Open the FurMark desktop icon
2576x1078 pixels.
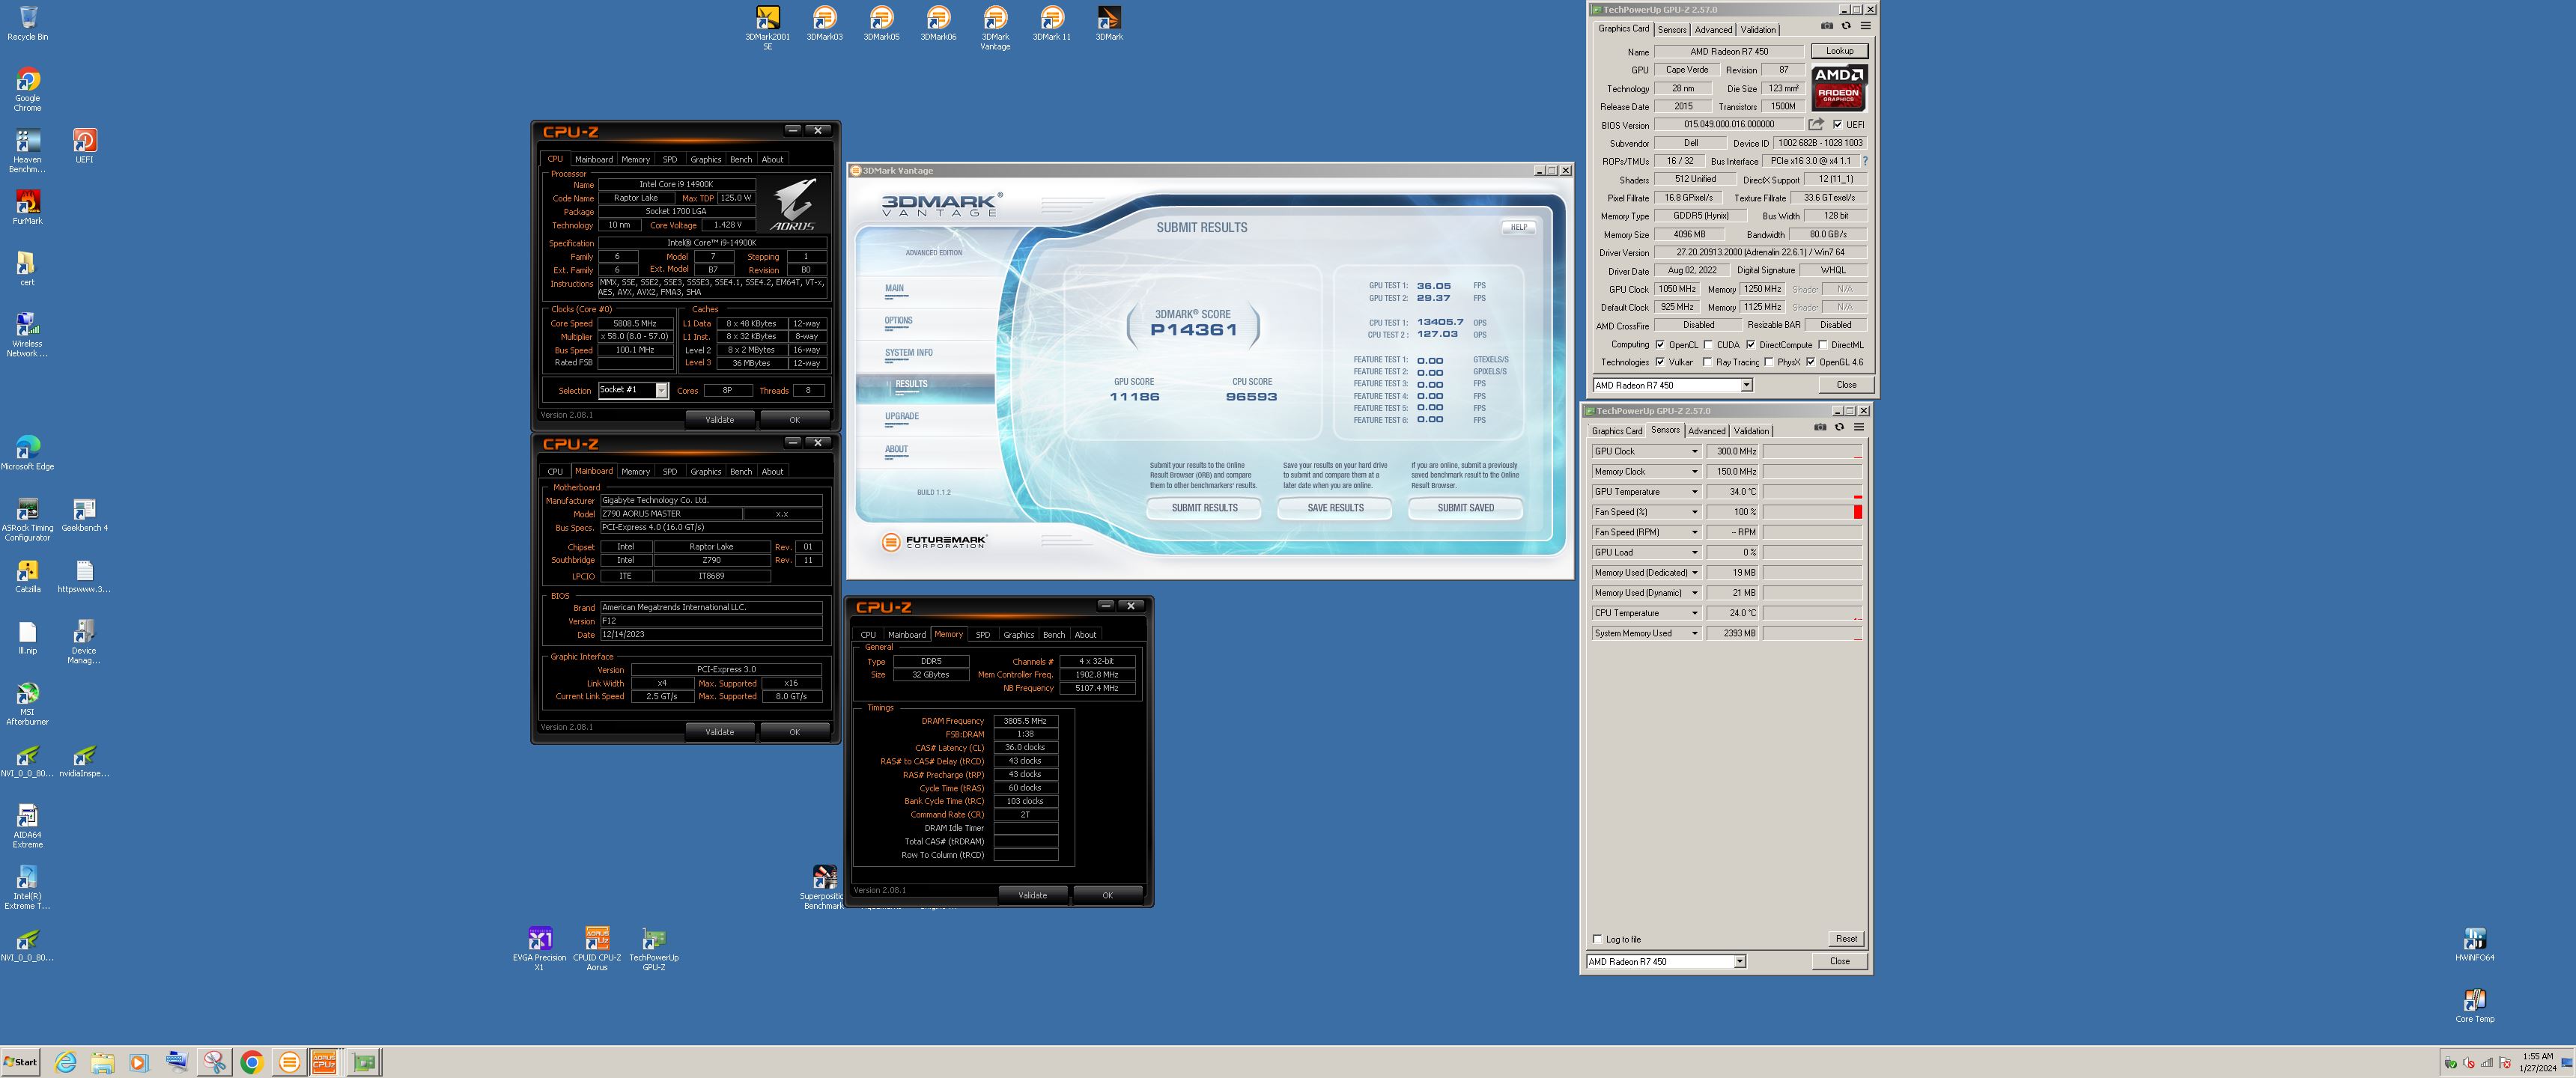[x=28, y=207]
